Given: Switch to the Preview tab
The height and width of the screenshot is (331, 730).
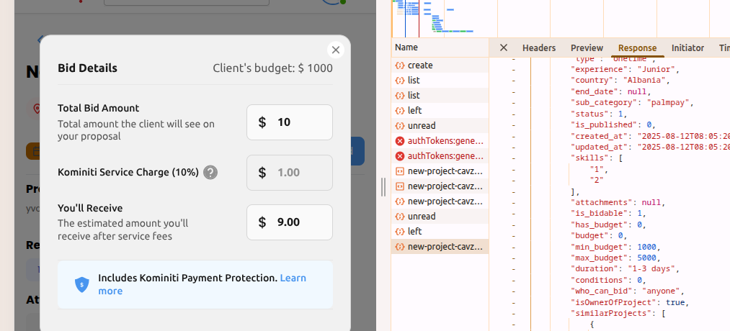Looking at the screenshot, I should (x=587, y=48).
